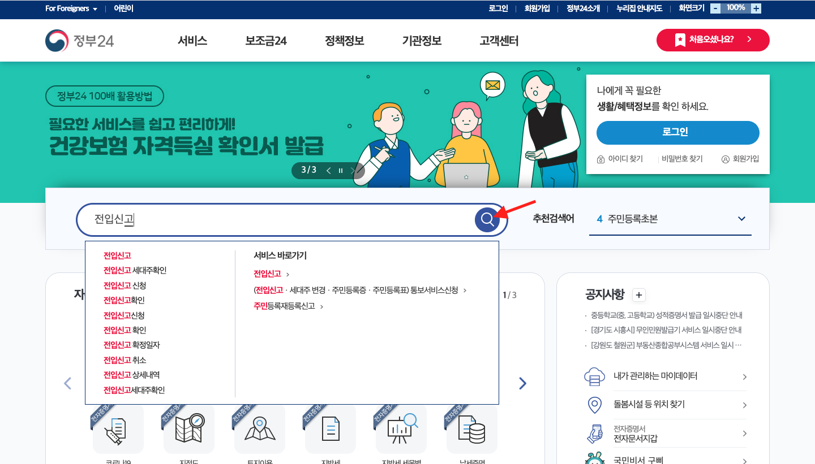Select the 지방세 local tax document icon
Screen dimensions: 815x464
330,428
